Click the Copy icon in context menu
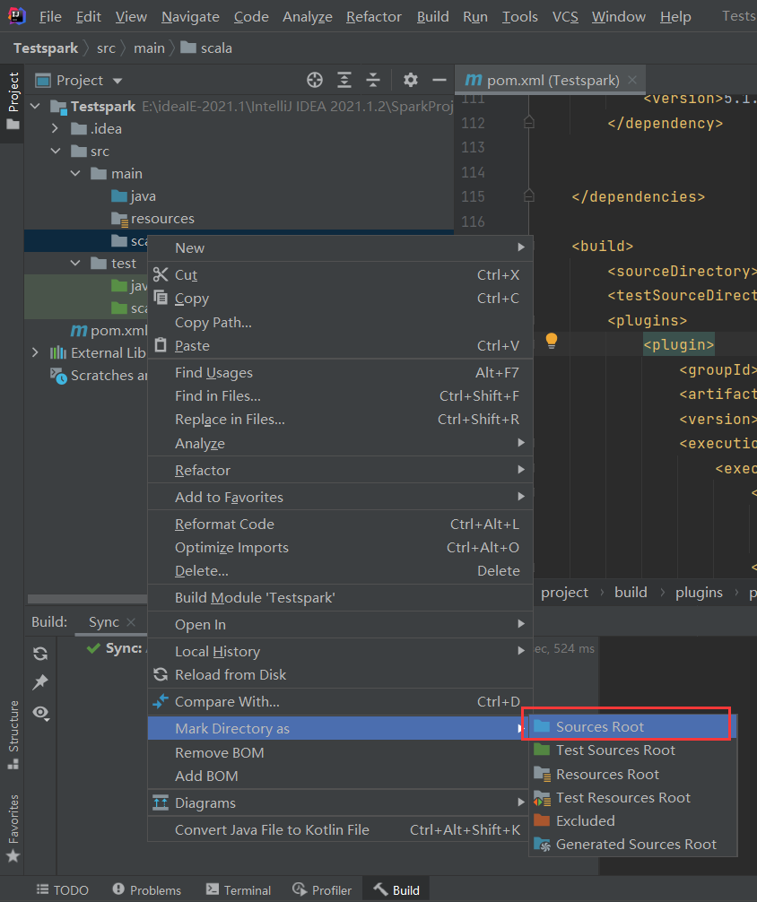 coord(161,298)
